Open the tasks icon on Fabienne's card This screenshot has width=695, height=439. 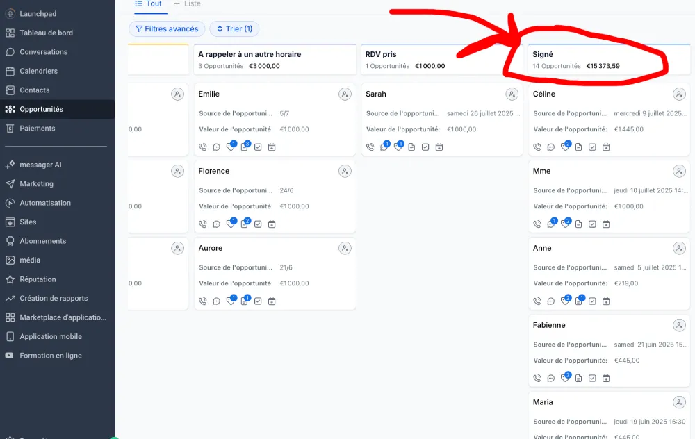tap(592, 379)
